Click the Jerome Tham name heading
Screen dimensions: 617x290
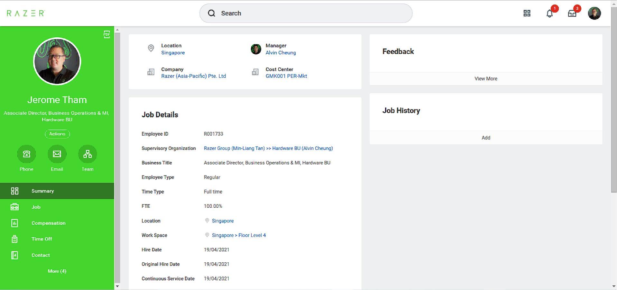(57, 100)
